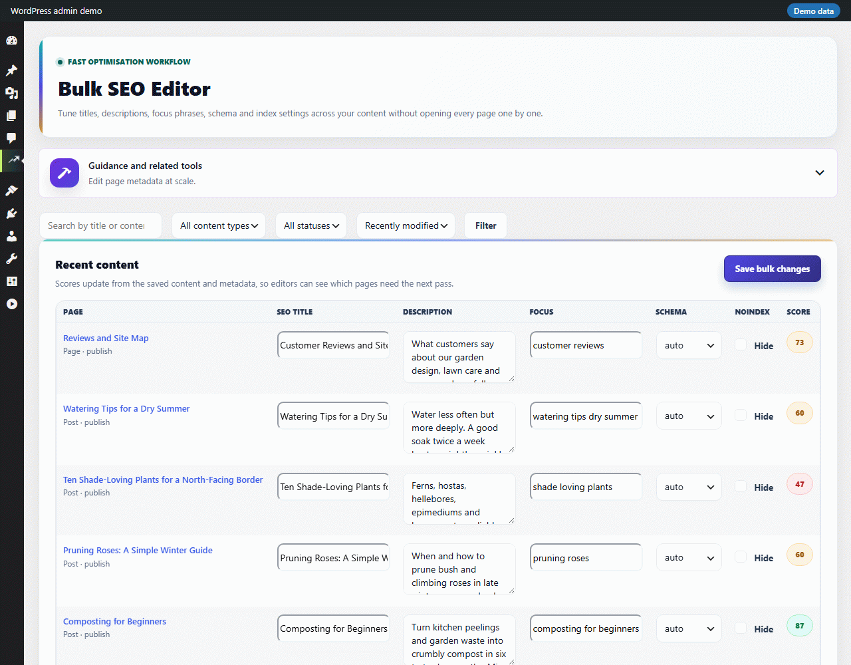This screenshot has height=665, width=851.
Task: Click the focus phrase field 'shade loving plants'
Action: (586, 487)
